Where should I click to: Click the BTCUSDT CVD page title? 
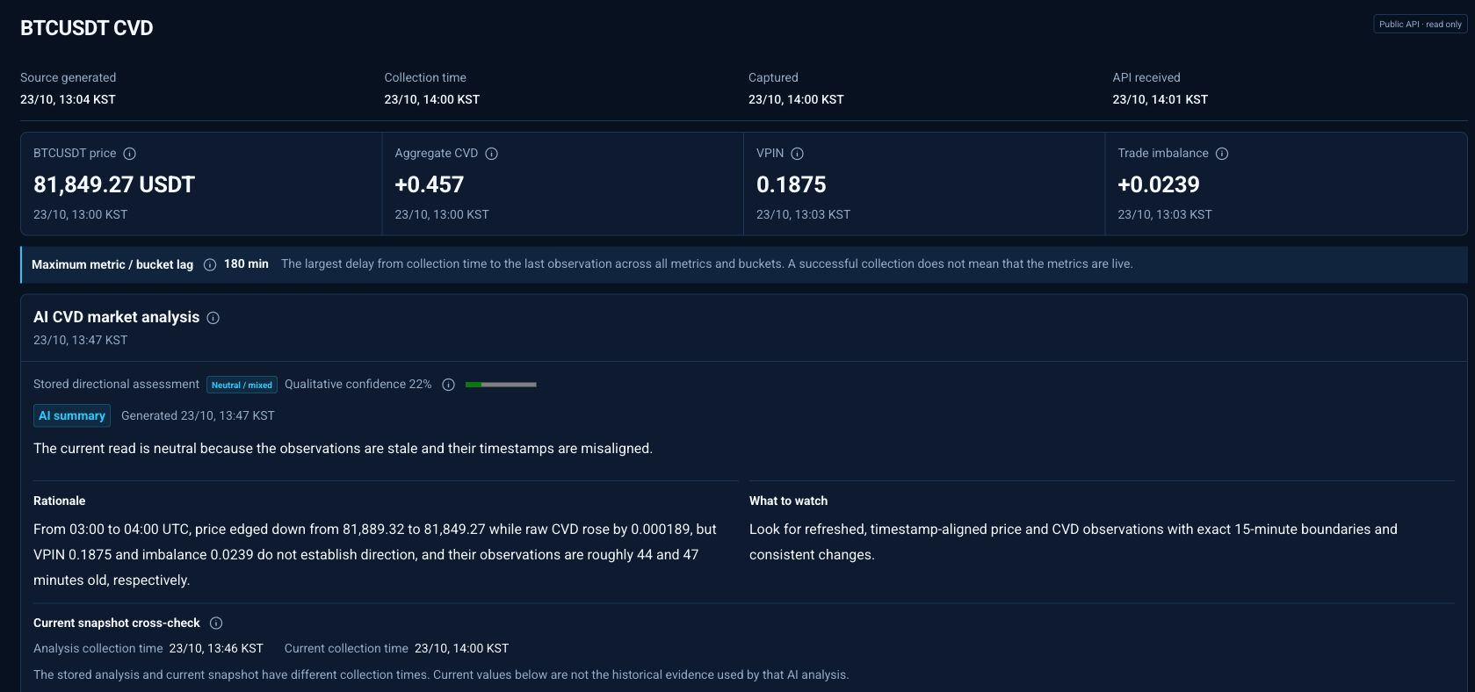87,28
